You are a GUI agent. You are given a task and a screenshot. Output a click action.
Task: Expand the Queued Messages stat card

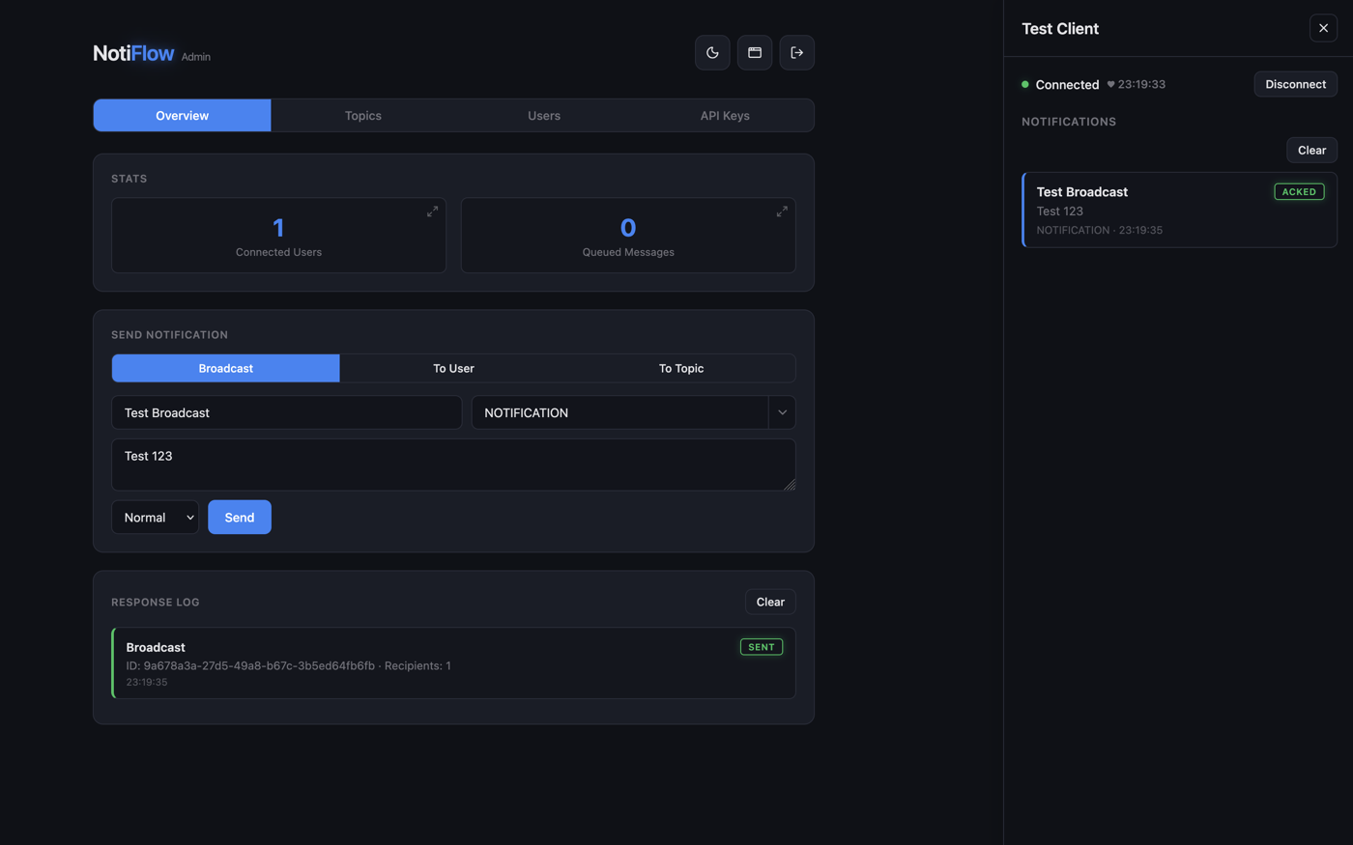tap(782, 211)
